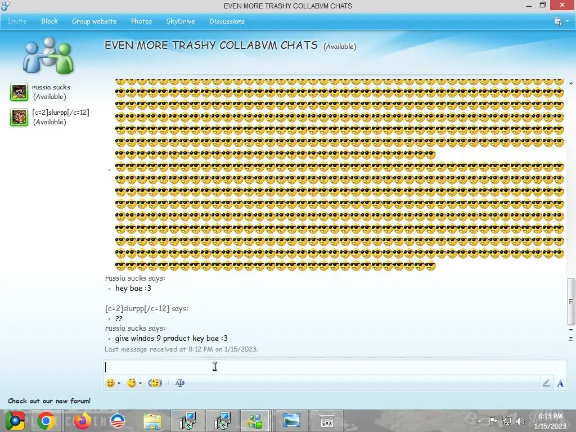
Task: Click the Messenger window title bar icon
Action: pyautogui.click(x=6, y=6)
